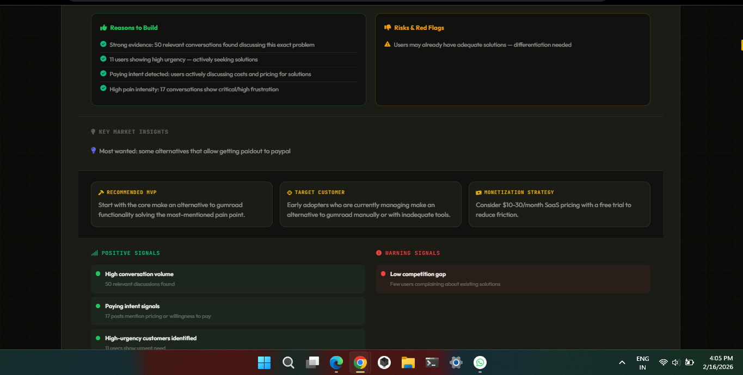Click the WARNING SIGNALS section label
Screen dimensions: 743x375
pos(413,253)
